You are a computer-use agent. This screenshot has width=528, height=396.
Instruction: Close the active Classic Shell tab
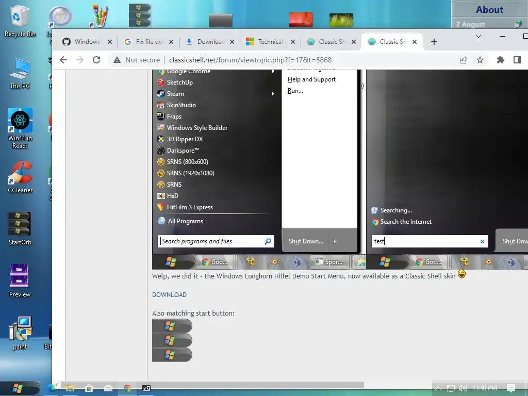415,42
